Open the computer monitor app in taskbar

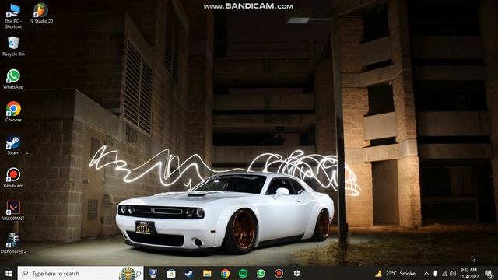coord(153,273)
